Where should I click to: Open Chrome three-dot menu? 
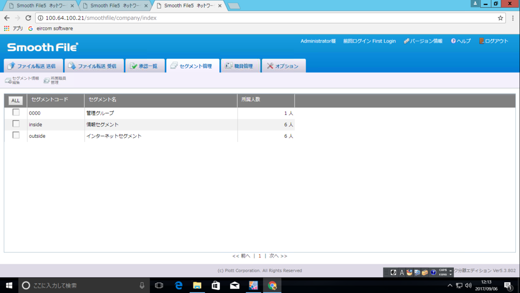pos(513,18)
